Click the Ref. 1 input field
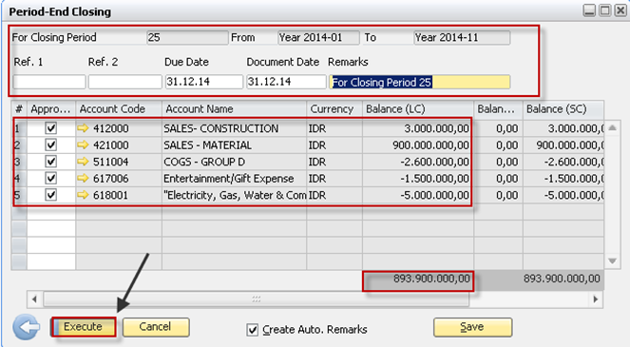The image size is (630, 347). pos(49,82)
